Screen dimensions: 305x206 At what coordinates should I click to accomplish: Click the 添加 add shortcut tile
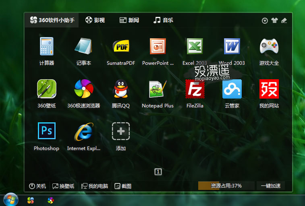121,131
